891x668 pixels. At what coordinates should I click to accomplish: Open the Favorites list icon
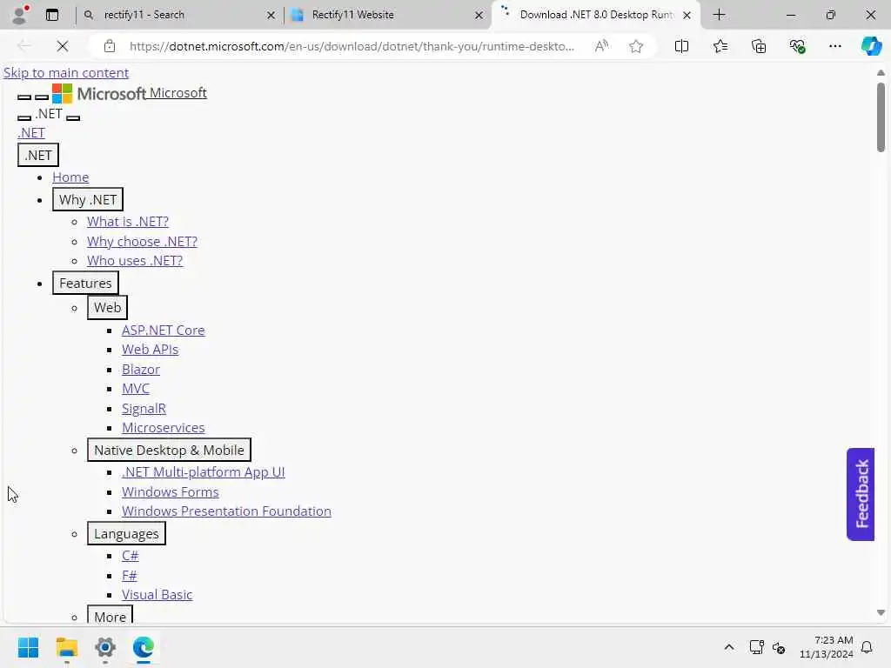[720, 46]
